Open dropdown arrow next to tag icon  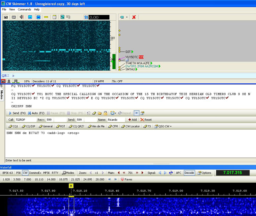point(127,17)
